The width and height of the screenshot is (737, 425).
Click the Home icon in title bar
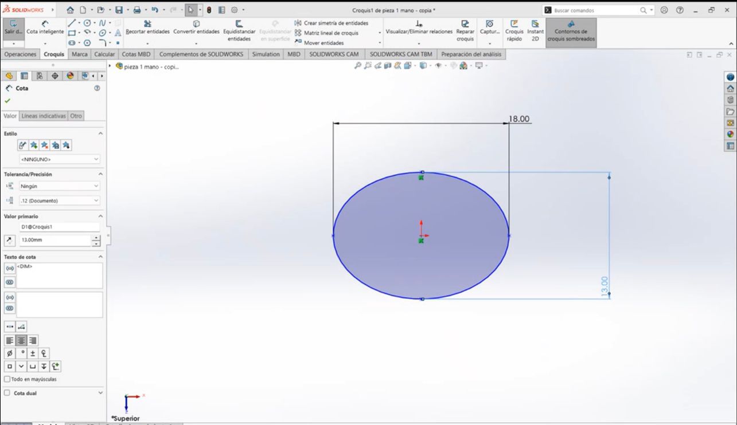70,10
